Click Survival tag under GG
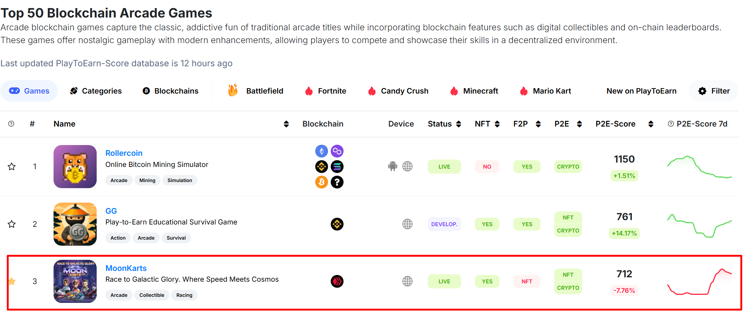The width and height of the screenshot is (746, 314). click(176, 238)
